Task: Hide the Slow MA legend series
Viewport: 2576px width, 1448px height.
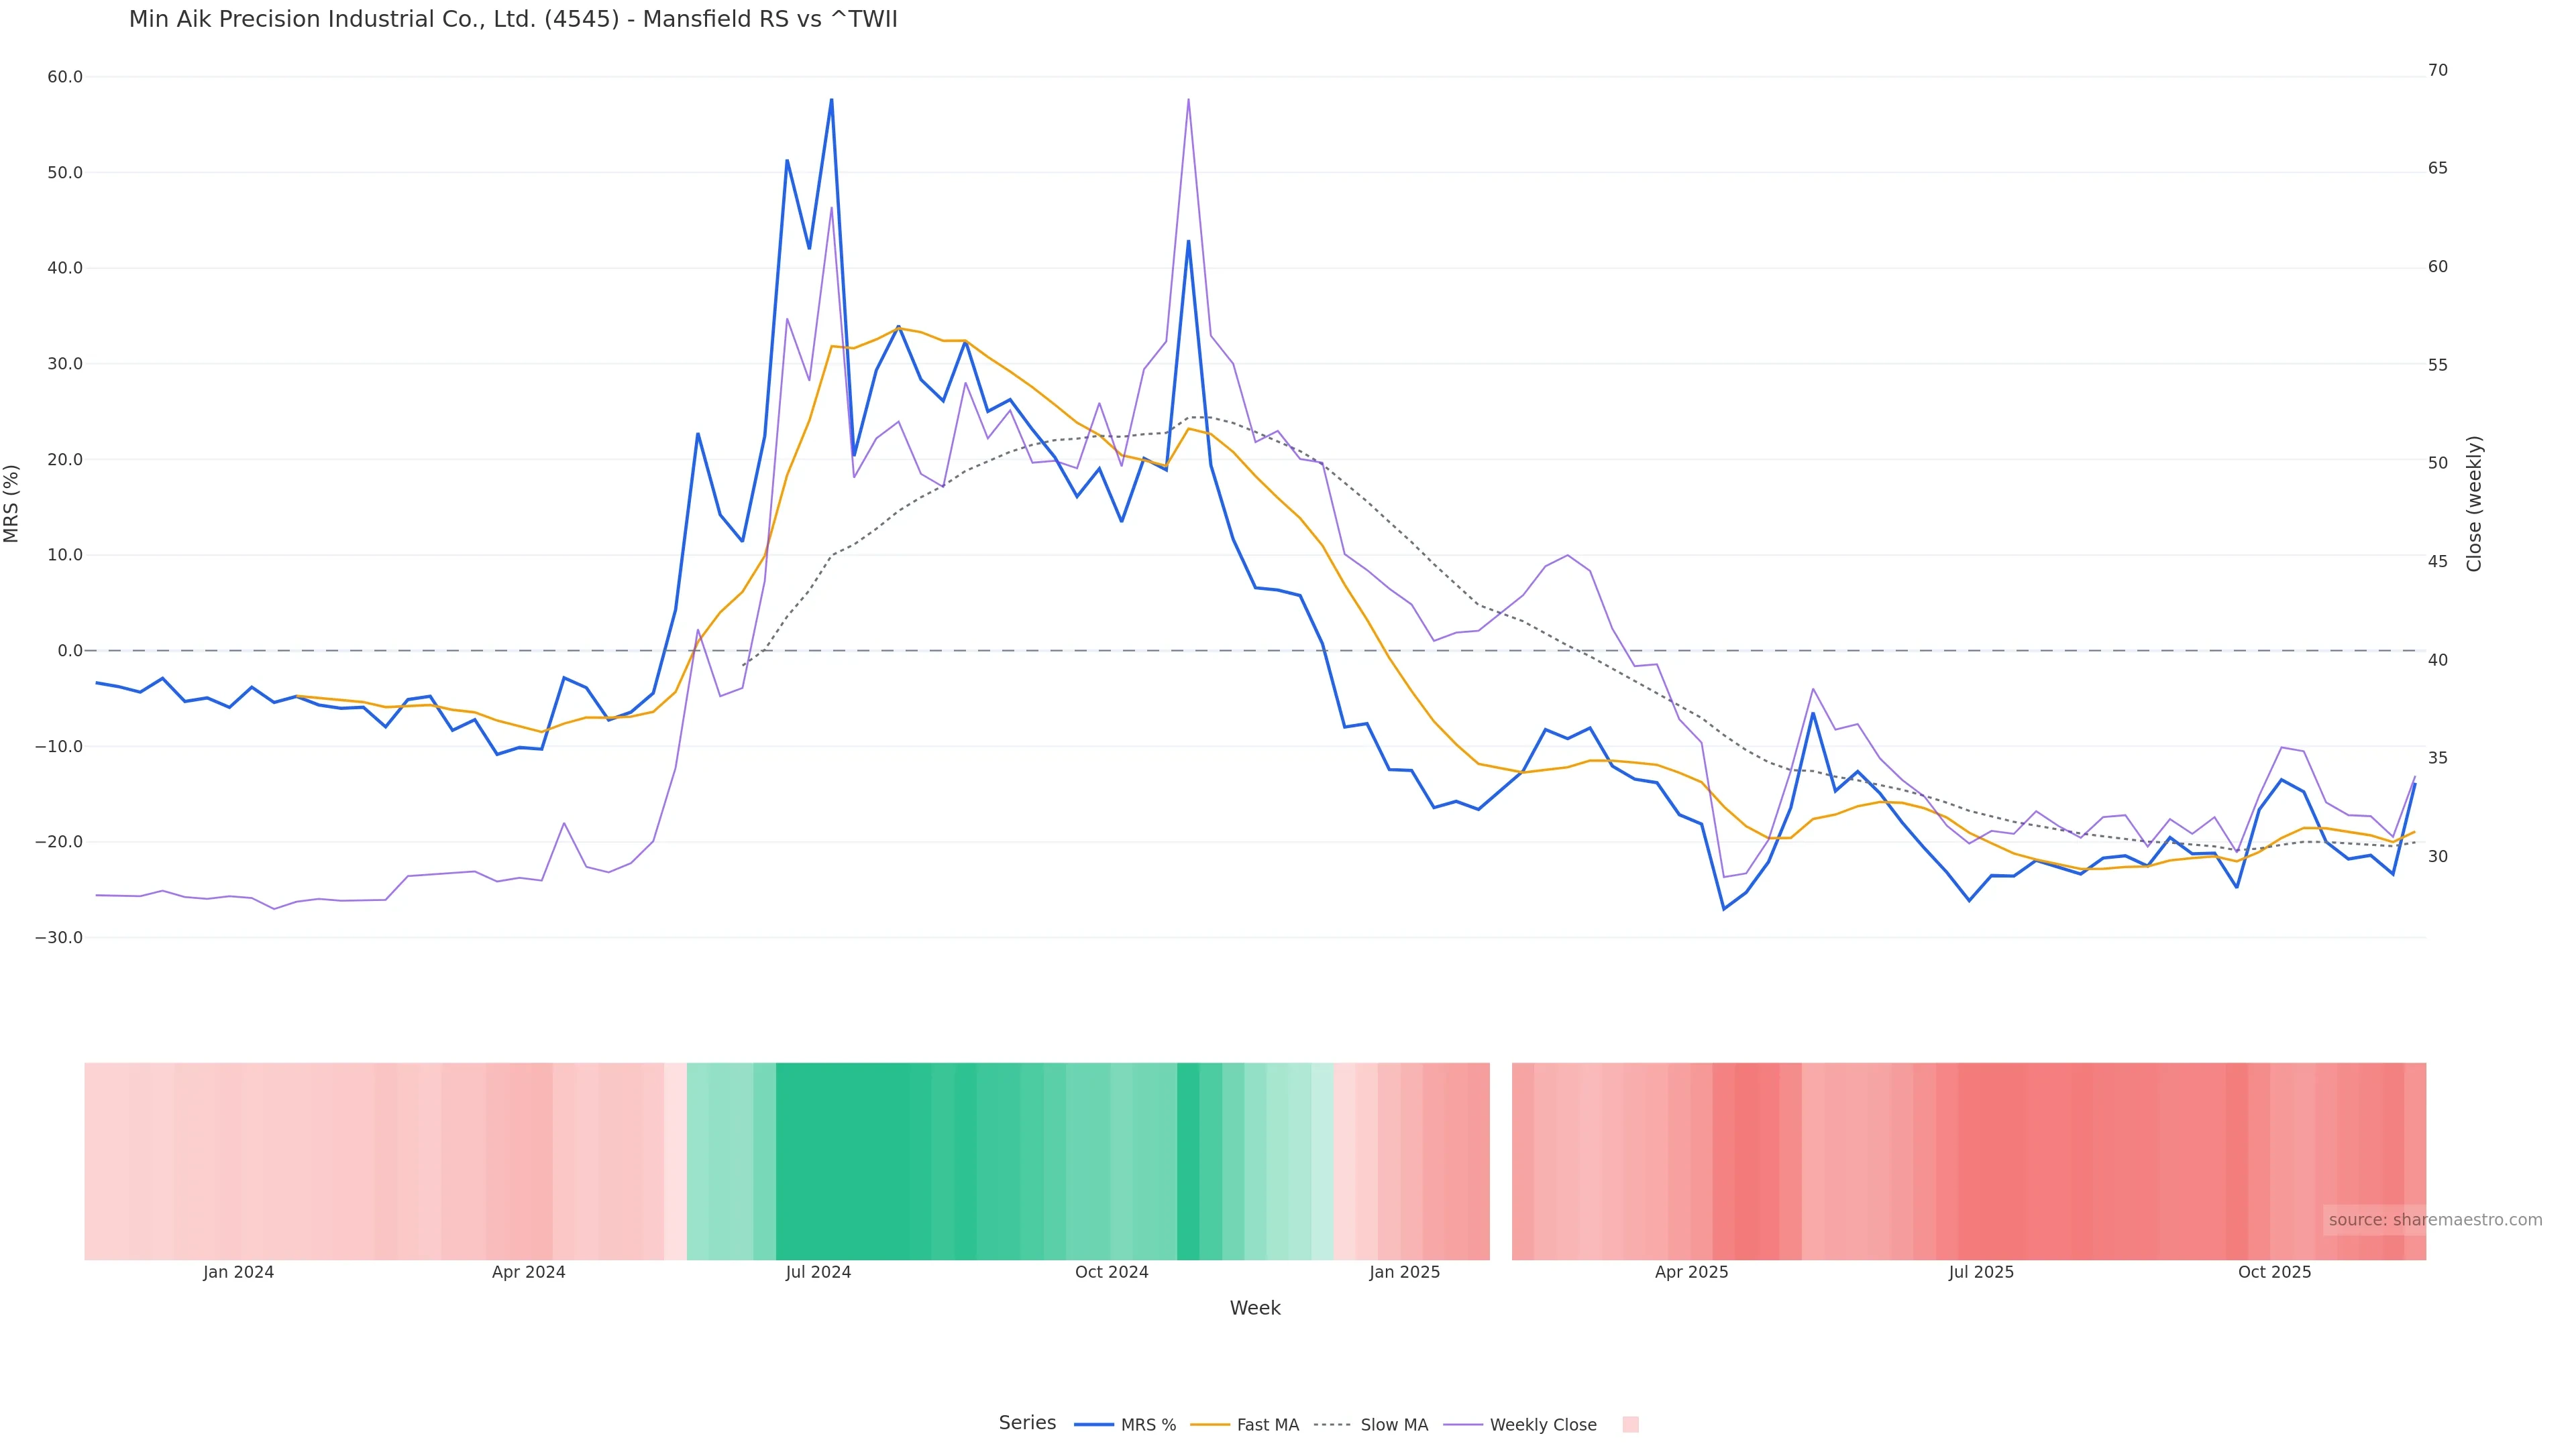Action: pyautogui.click(x=1393, y=1425)
